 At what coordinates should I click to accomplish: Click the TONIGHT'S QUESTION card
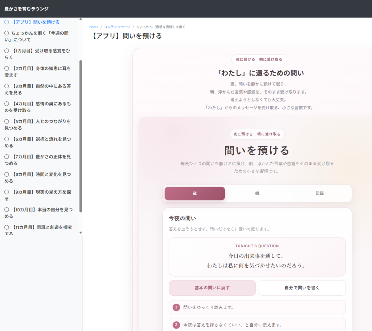pos(257,257)
